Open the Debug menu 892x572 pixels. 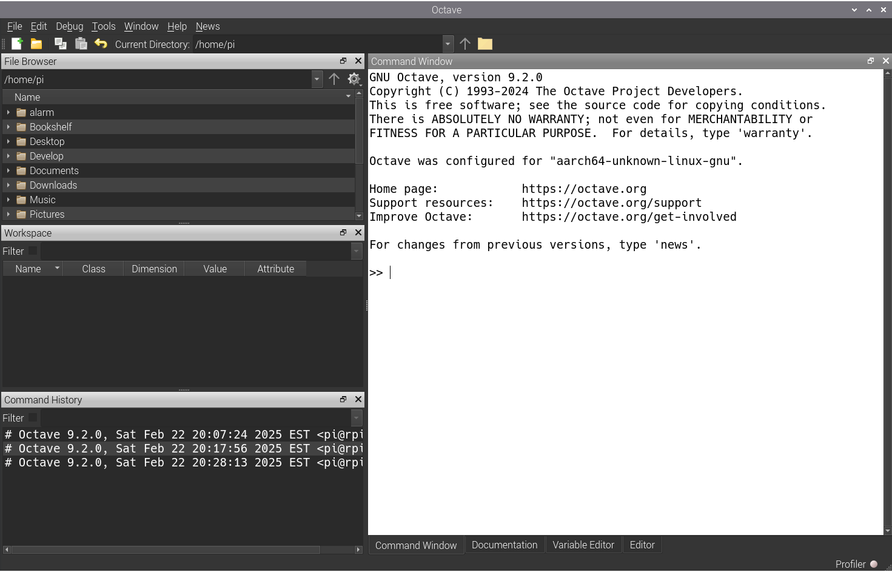(70, 26)
